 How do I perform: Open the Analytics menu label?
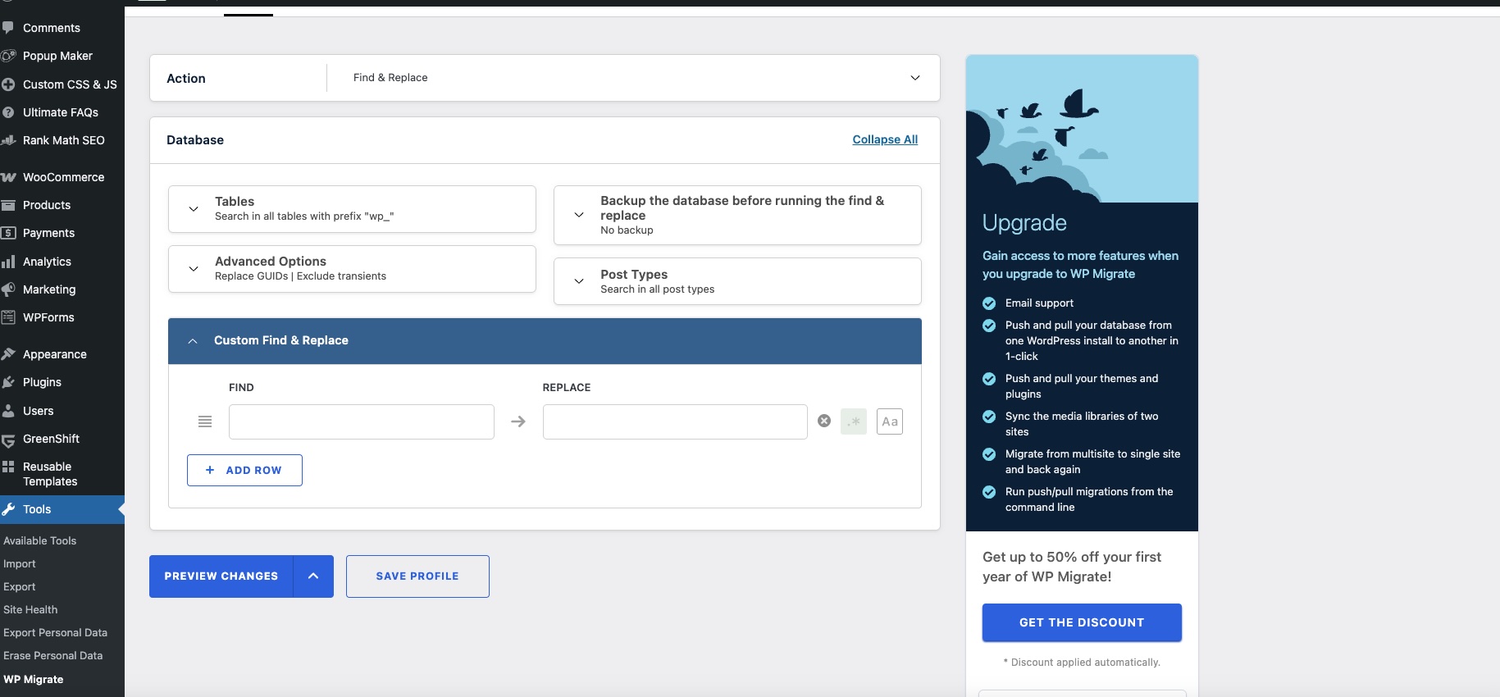pos(47,262)
